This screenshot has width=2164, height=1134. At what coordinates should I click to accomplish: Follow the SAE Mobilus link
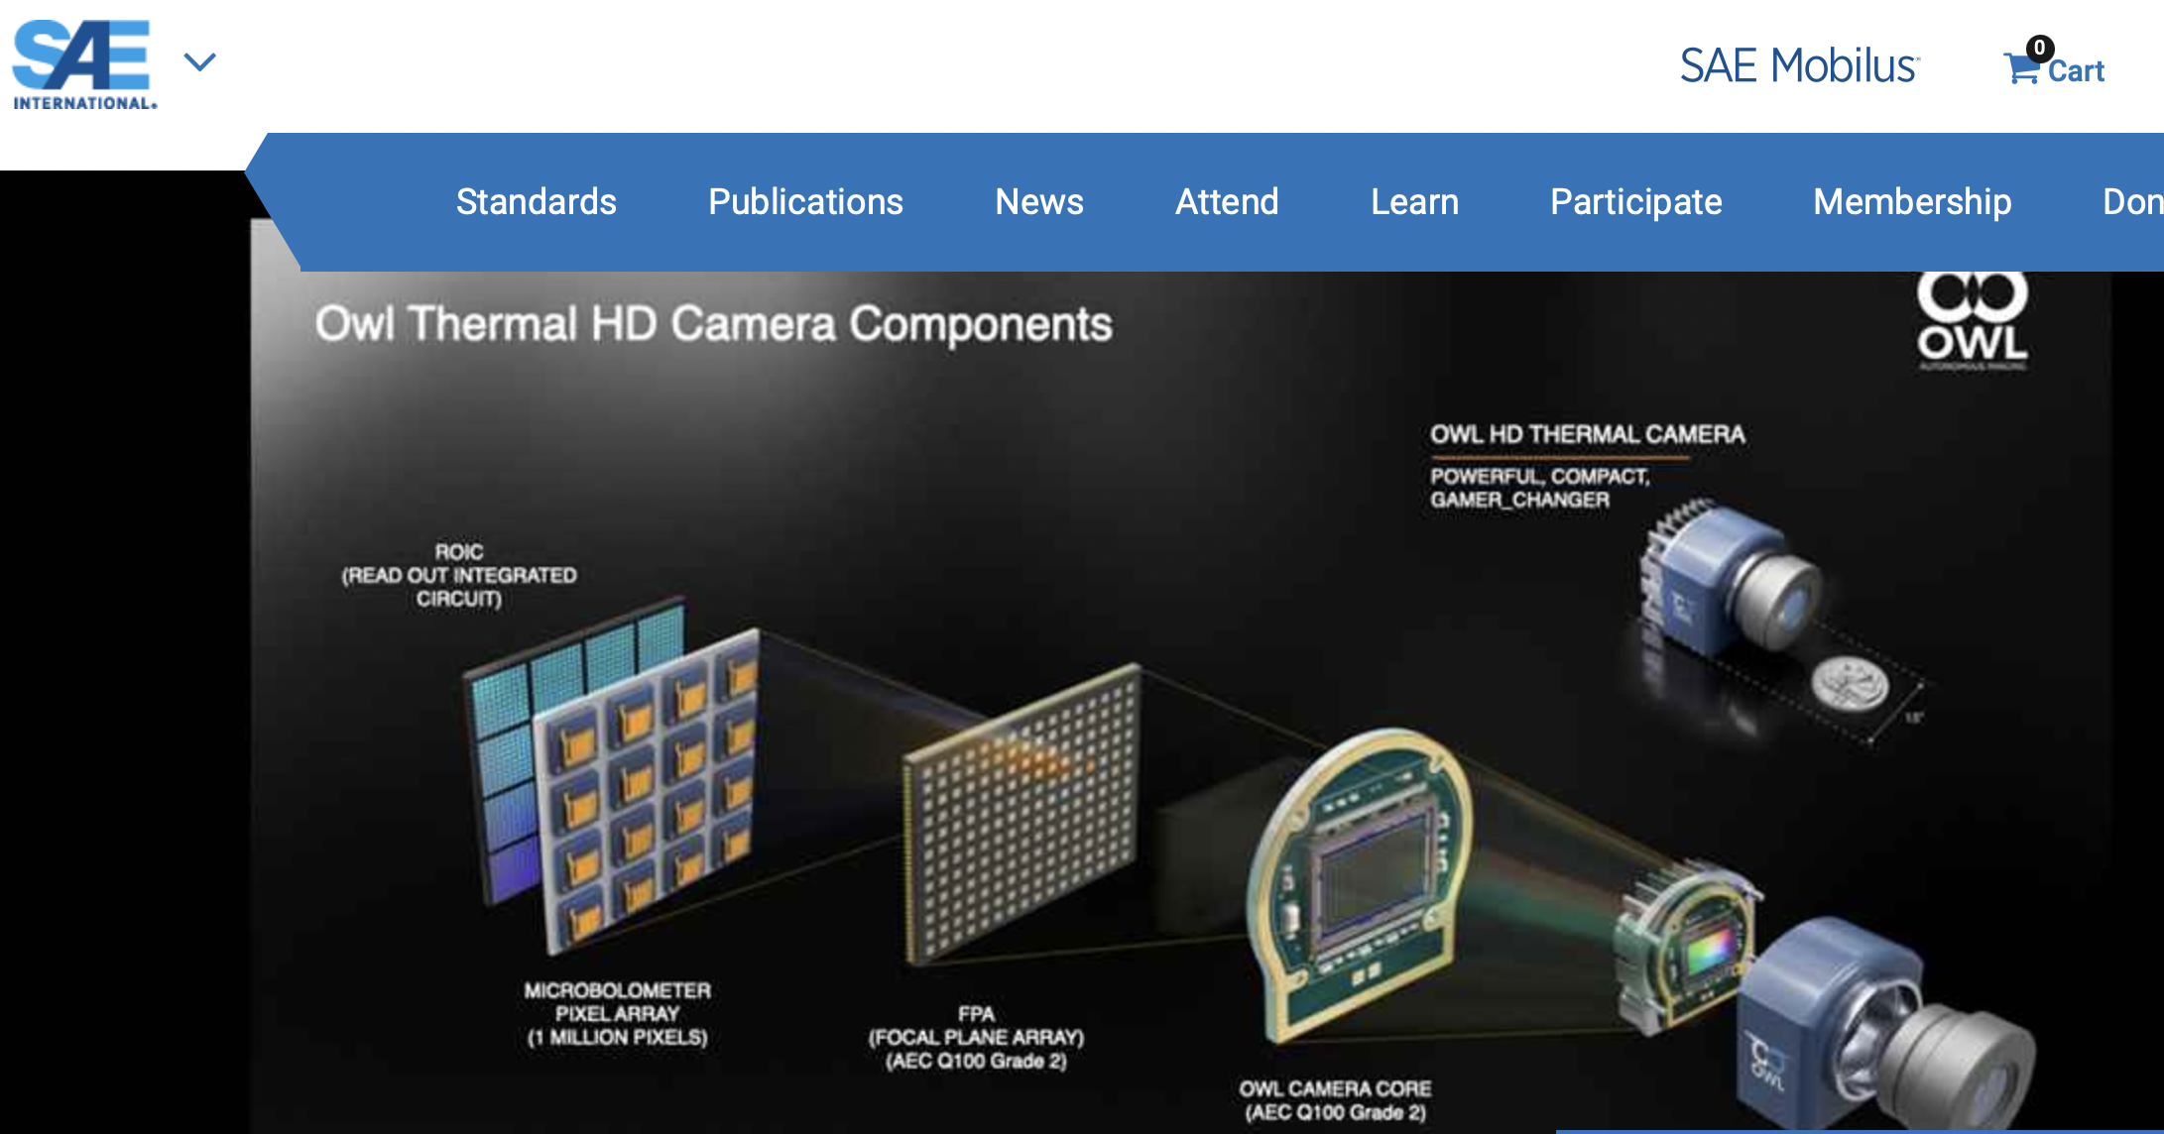point(1798,64)
